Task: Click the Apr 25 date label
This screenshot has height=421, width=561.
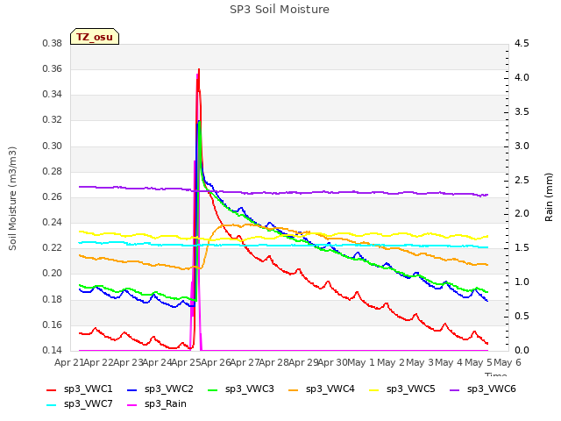Action: pos(187,363)
